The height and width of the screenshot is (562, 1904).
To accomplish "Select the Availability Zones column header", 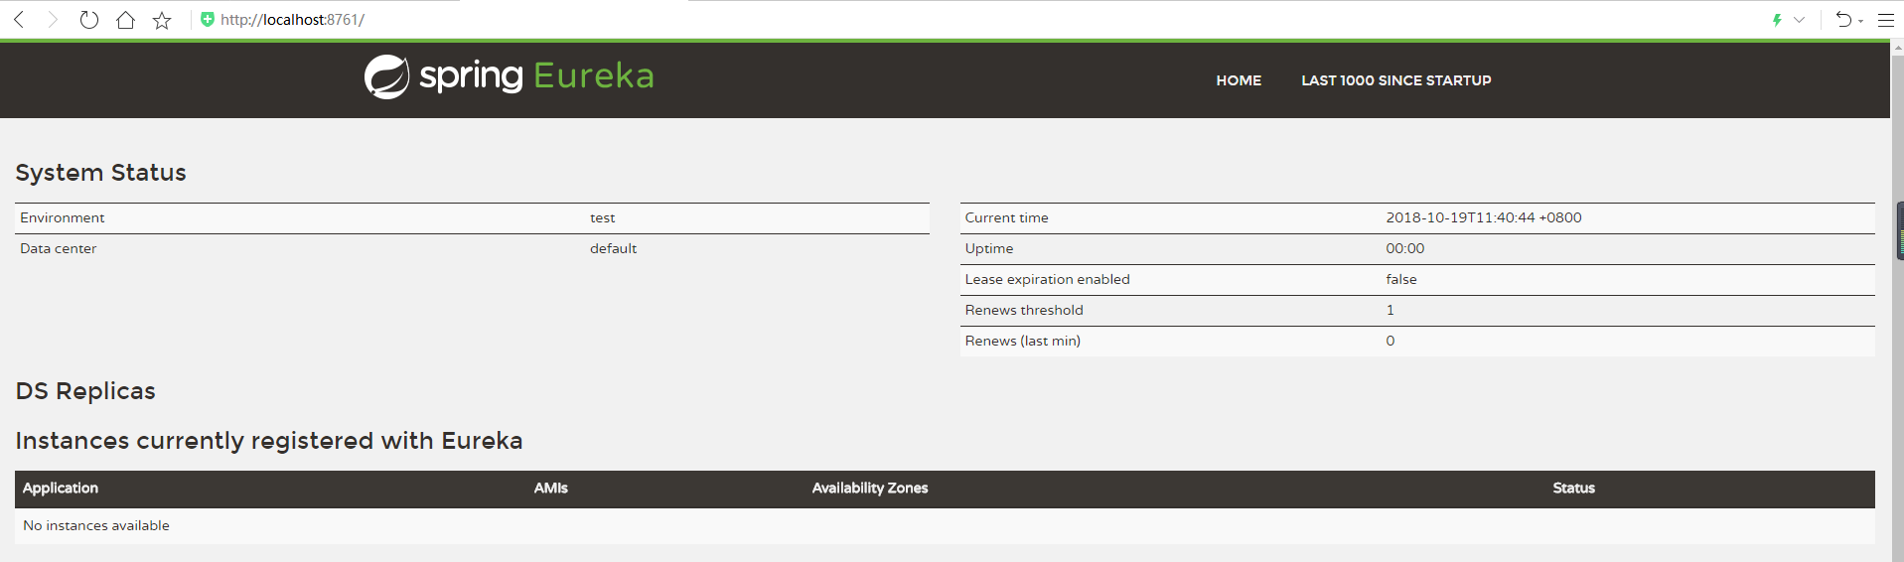I will [869, 489].
